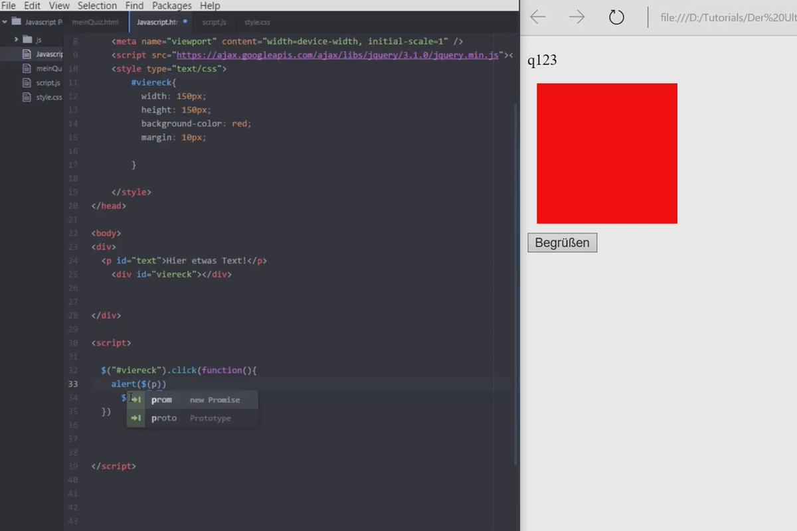Click the opening <body> tag line
The height and width of the screenshot is (531, 797).
[x=106, y=234]
